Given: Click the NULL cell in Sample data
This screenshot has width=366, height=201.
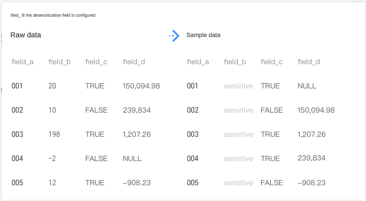Looking at the screenshot, I should [x=307, y=86].
